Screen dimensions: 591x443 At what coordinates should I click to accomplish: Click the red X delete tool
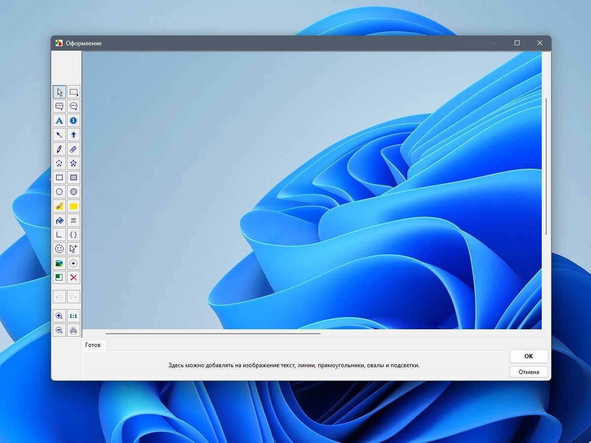point(73,278)
